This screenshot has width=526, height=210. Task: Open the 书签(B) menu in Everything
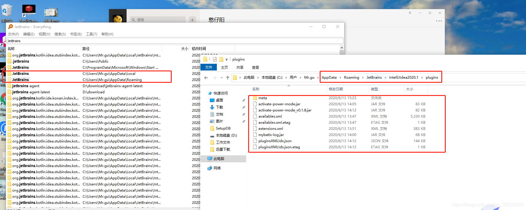pyautogui.click(x=76, y=34)
